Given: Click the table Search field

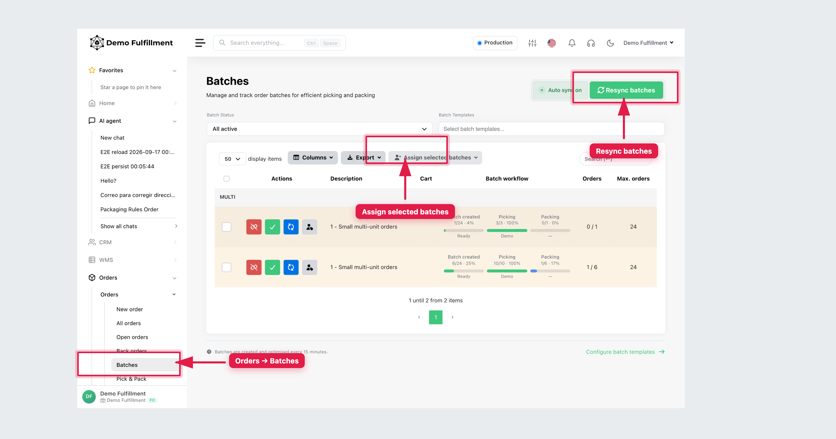Looking at the screenshot, I should (x=615, y=159).
